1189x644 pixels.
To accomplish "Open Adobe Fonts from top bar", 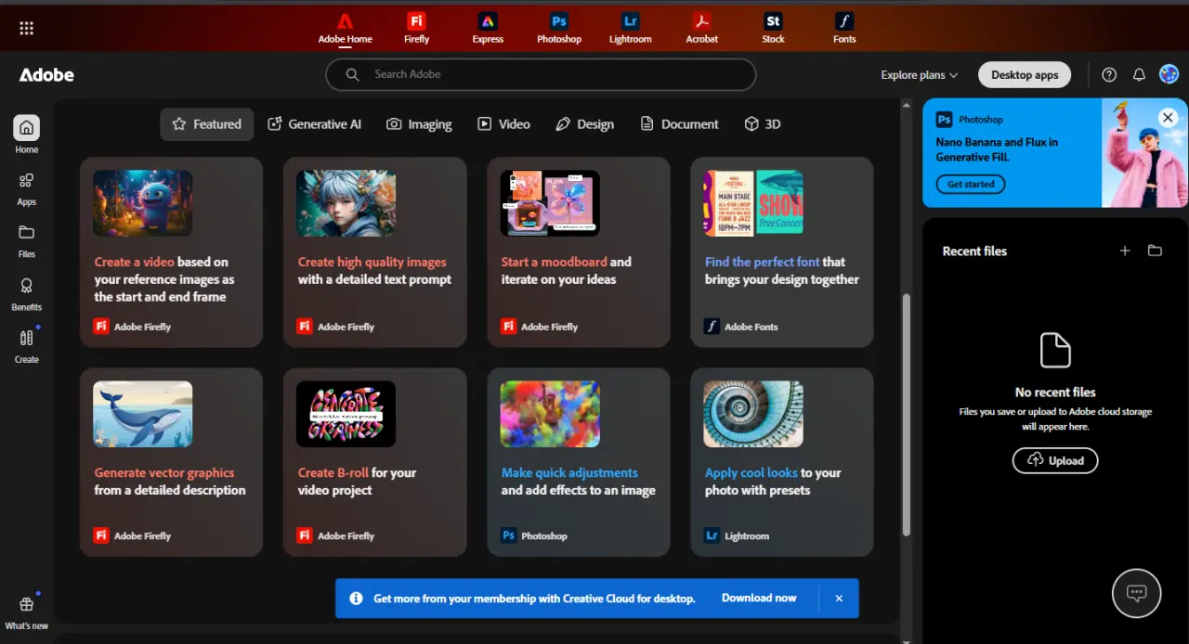I will click(x=844, y=28).
